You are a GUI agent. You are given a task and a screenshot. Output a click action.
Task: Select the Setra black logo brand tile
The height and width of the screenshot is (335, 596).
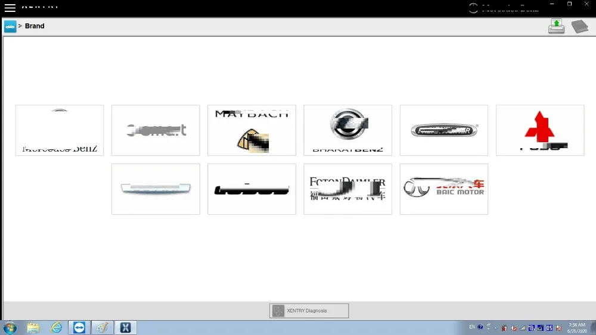pyautogui.click(x=252, y=189)
